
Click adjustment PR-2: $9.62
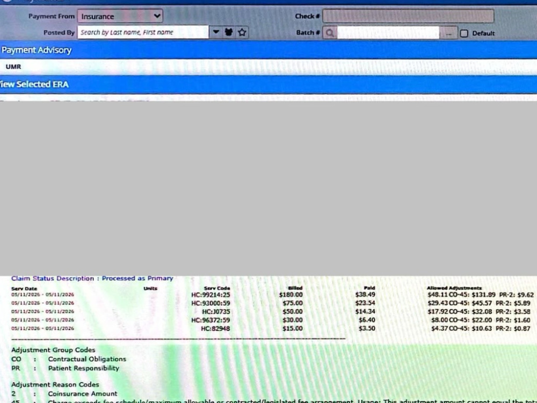[516, 294]
